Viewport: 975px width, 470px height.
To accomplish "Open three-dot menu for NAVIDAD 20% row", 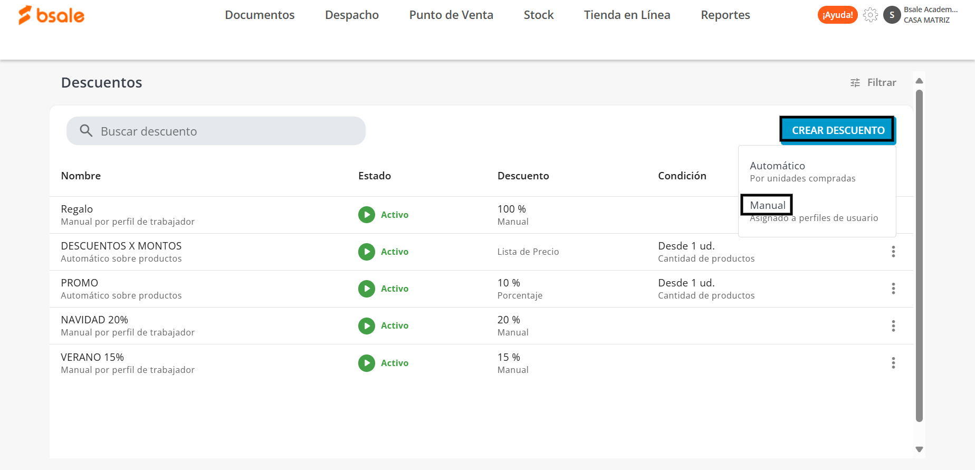I will [x=893, y=325].
